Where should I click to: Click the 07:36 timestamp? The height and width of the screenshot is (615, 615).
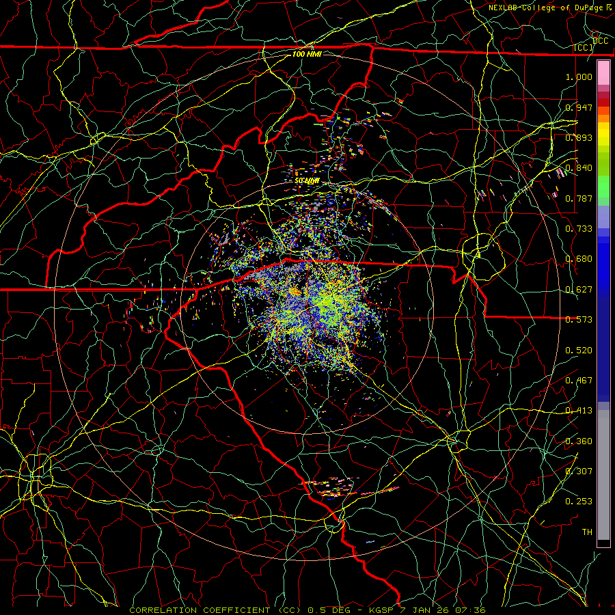(470, 610)
